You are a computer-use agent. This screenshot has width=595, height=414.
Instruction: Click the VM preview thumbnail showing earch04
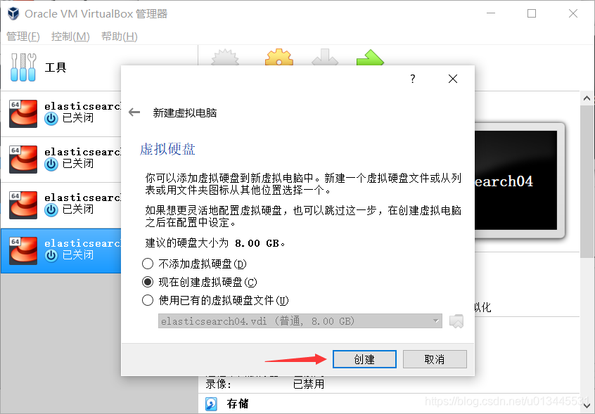(516, 181)
